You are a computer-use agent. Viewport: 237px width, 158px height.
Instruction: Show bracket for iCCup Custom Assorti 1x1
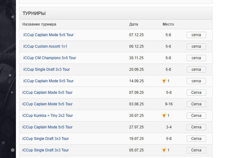point(196,46)
